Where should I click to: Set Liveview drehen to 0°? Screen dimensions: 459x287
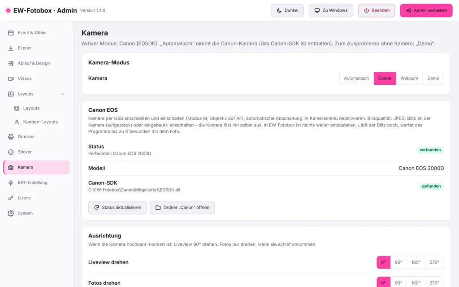tap(384, 262)
